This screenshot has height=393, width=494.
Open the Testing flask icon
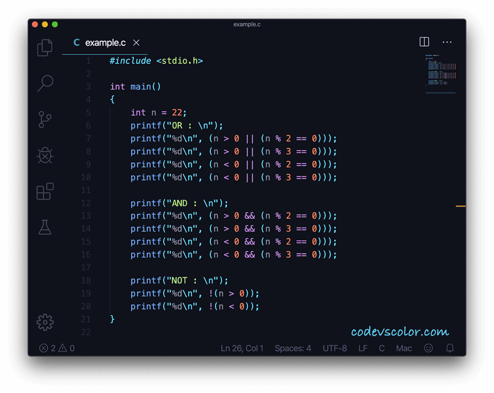coord(45,227)
